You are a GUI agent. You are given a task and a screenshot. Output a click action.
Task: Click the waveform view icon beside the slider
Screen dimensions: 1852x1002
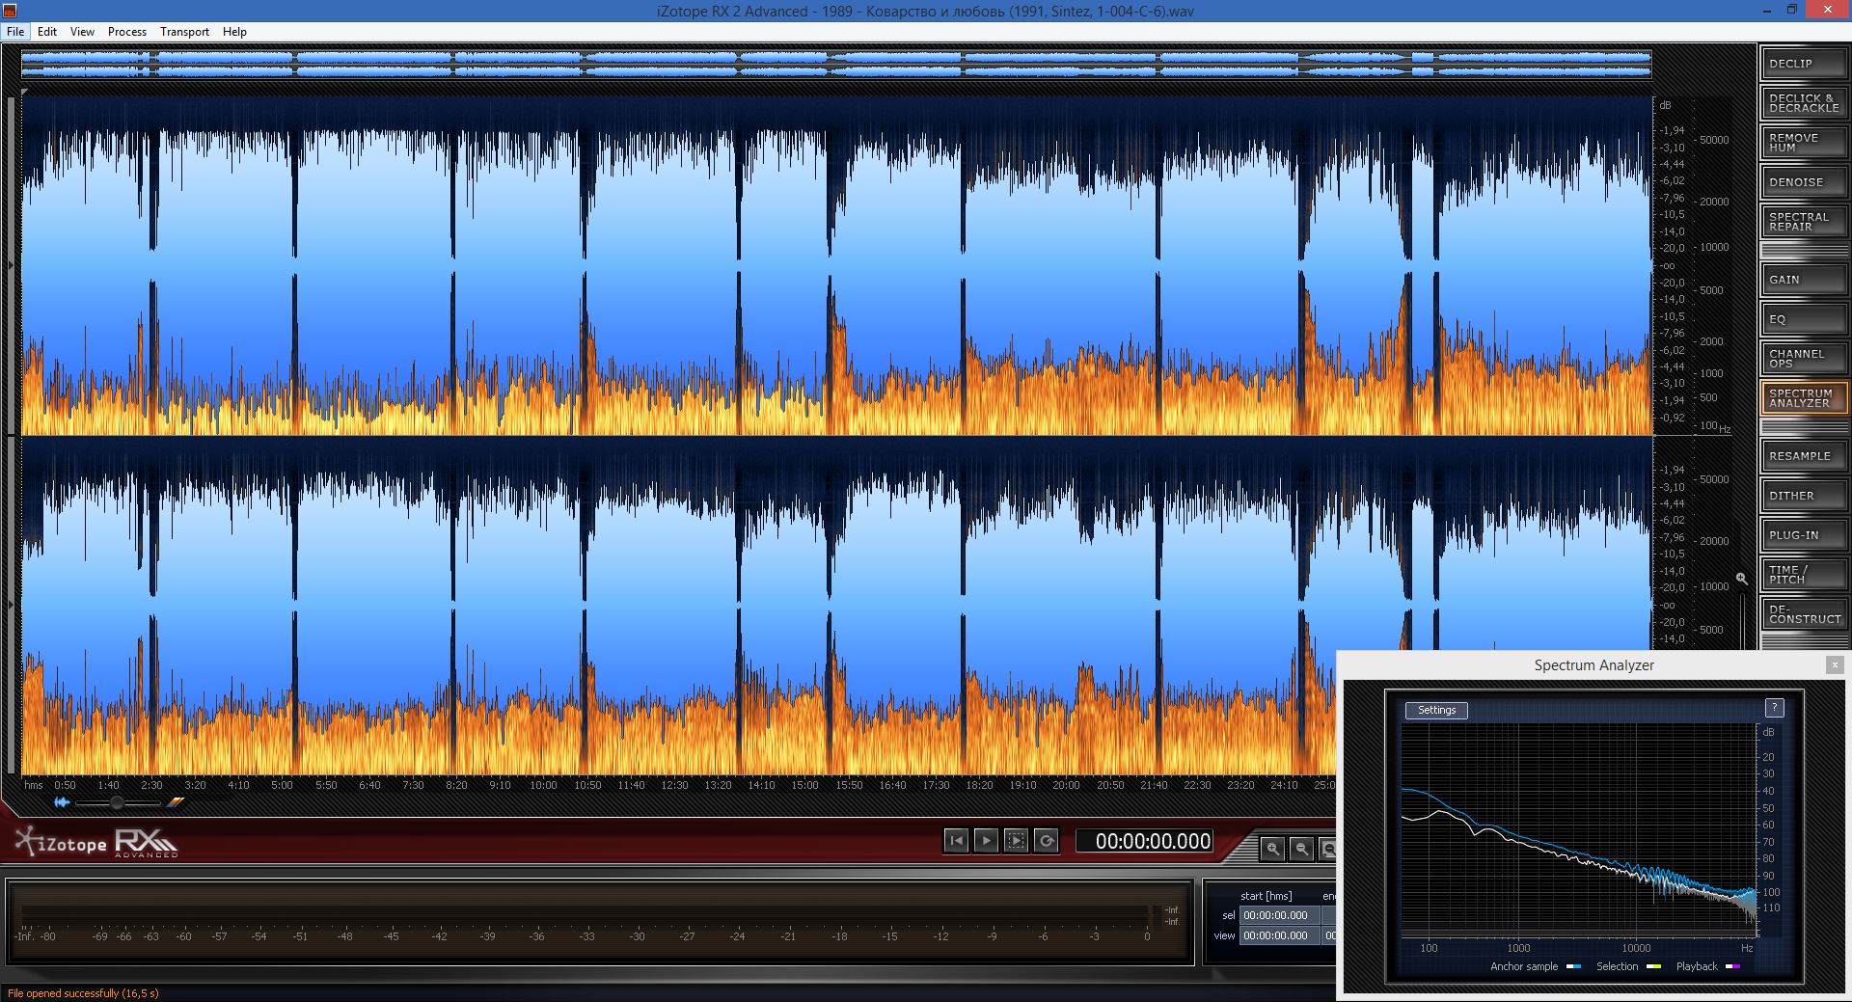point(62,802)
